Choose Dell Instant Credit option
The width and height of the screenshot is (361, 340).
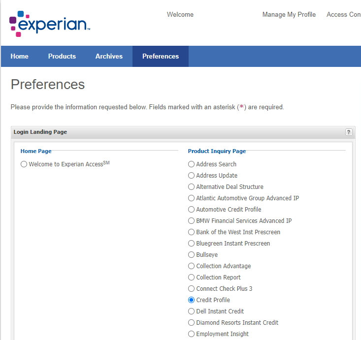(x=192, y=311)
